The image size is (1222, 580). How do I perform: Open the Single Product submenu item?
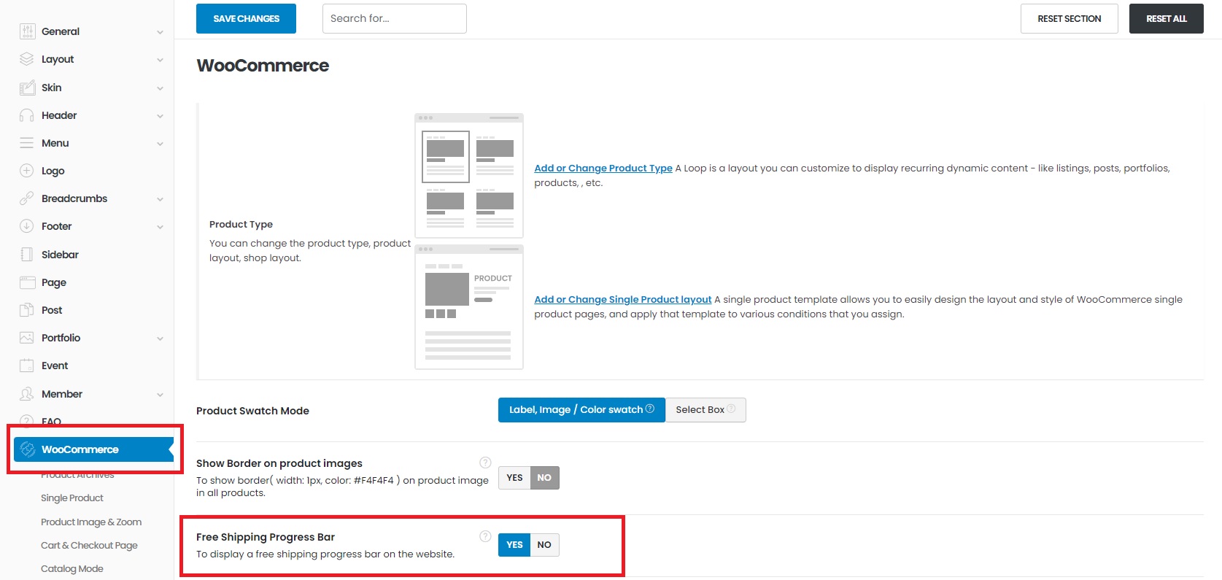pos(72,498)
